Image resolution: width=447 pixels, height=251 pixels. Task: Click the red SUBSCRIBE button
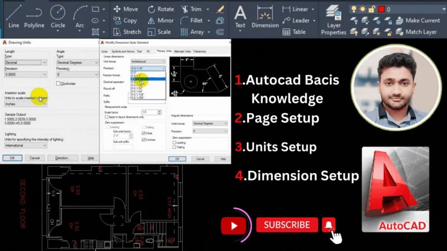click(x=287, y=225)
